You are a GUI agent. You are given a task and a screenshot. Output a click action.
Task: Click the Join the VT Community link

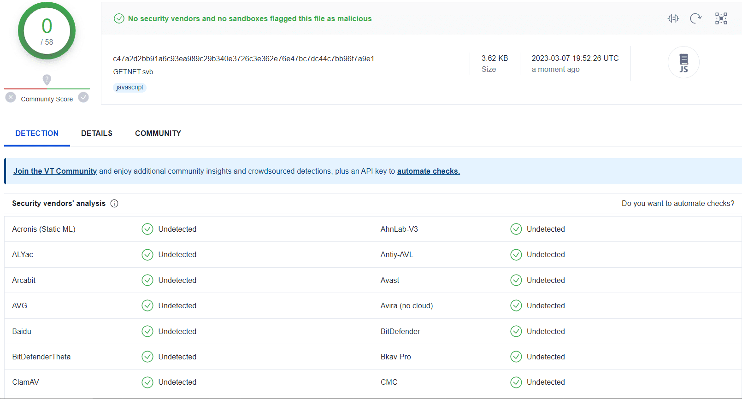coord(55,171)
